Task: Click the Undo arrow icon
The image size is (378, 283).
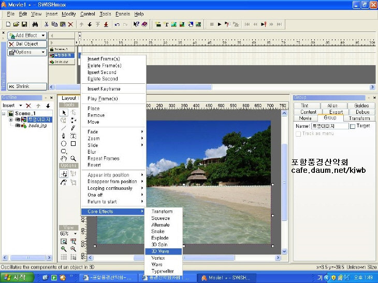Action: [x=117, y=24]
